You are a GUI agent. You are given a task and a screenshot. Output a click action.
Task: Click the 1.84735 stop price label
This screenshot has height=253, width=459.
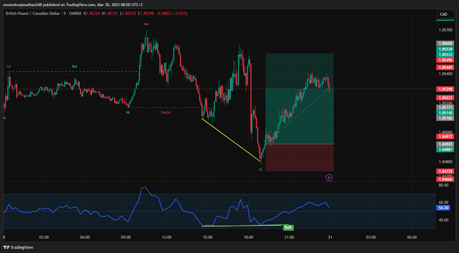pos(445,171)
